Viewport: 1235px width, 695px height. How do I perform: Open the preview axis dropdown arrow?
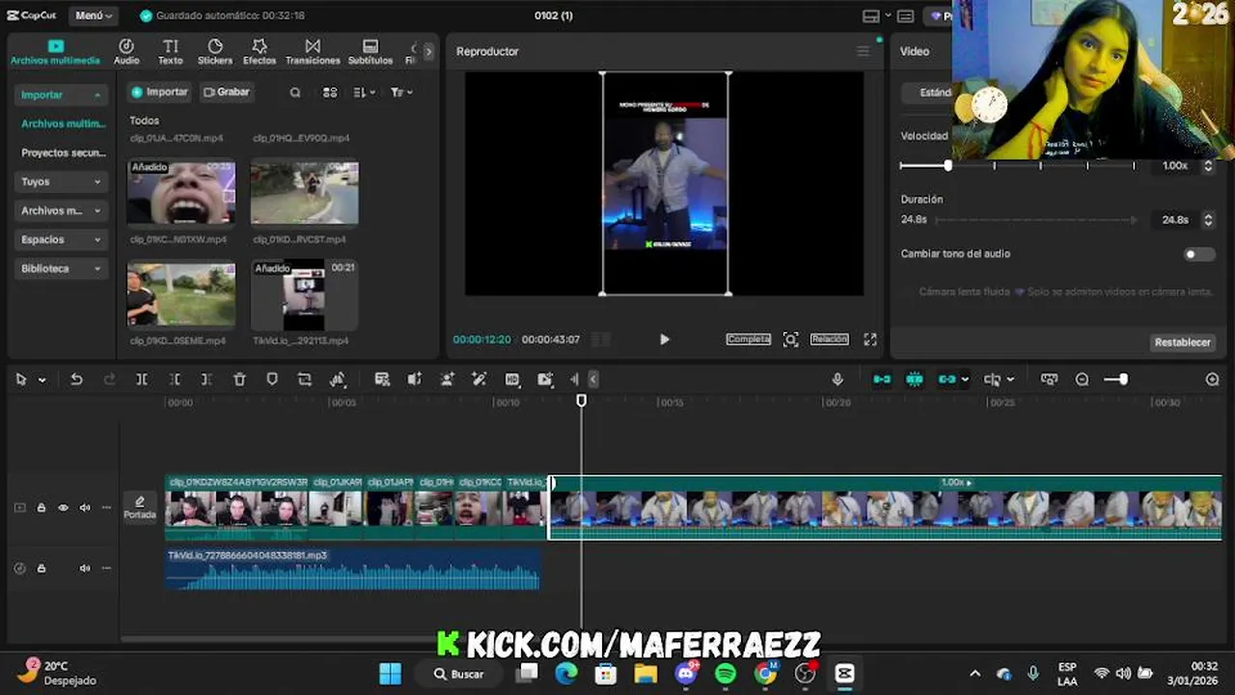pyautogui.click(x=1010, y=380)
